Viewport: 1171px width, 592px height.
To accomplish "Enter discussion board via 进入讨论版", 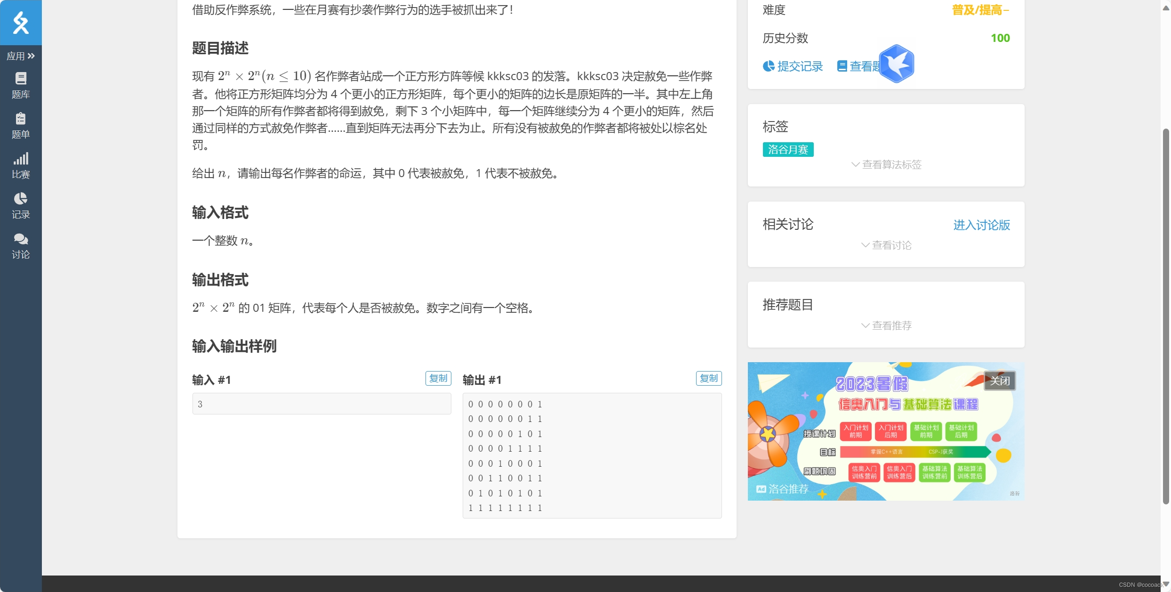I will [981, 225].
